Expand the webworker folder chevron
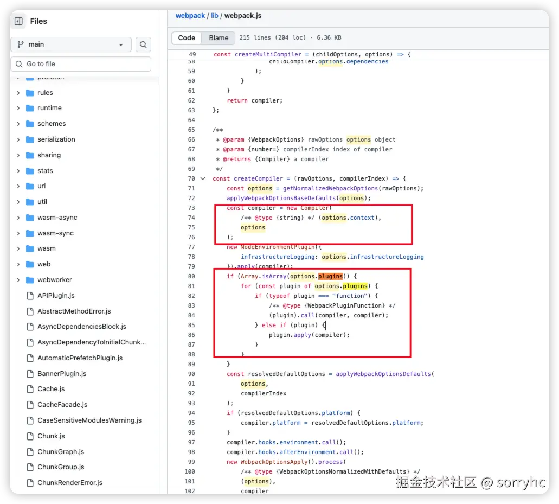Viewport: 559px width, 504px height. pos(18,280)
